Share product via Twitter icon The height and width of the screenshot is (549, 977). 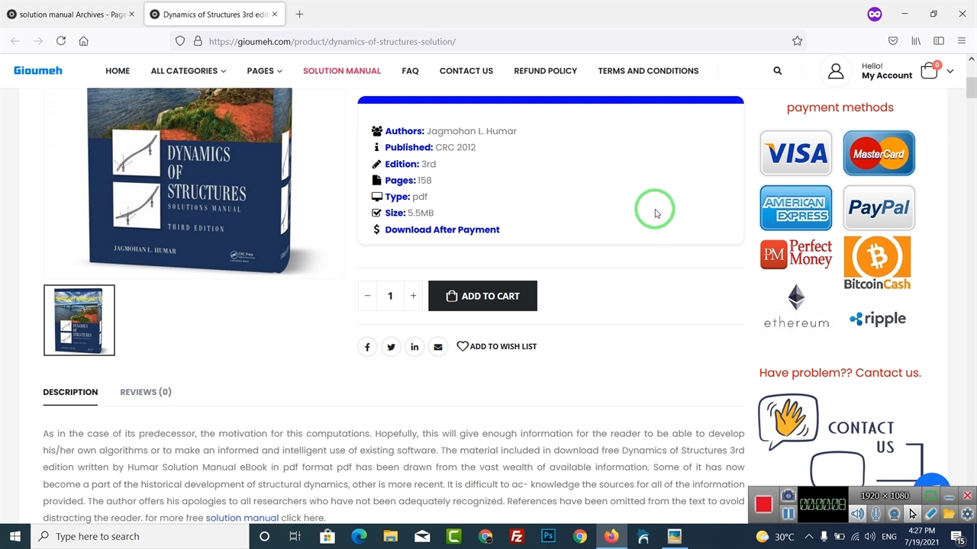pos(391,347)
